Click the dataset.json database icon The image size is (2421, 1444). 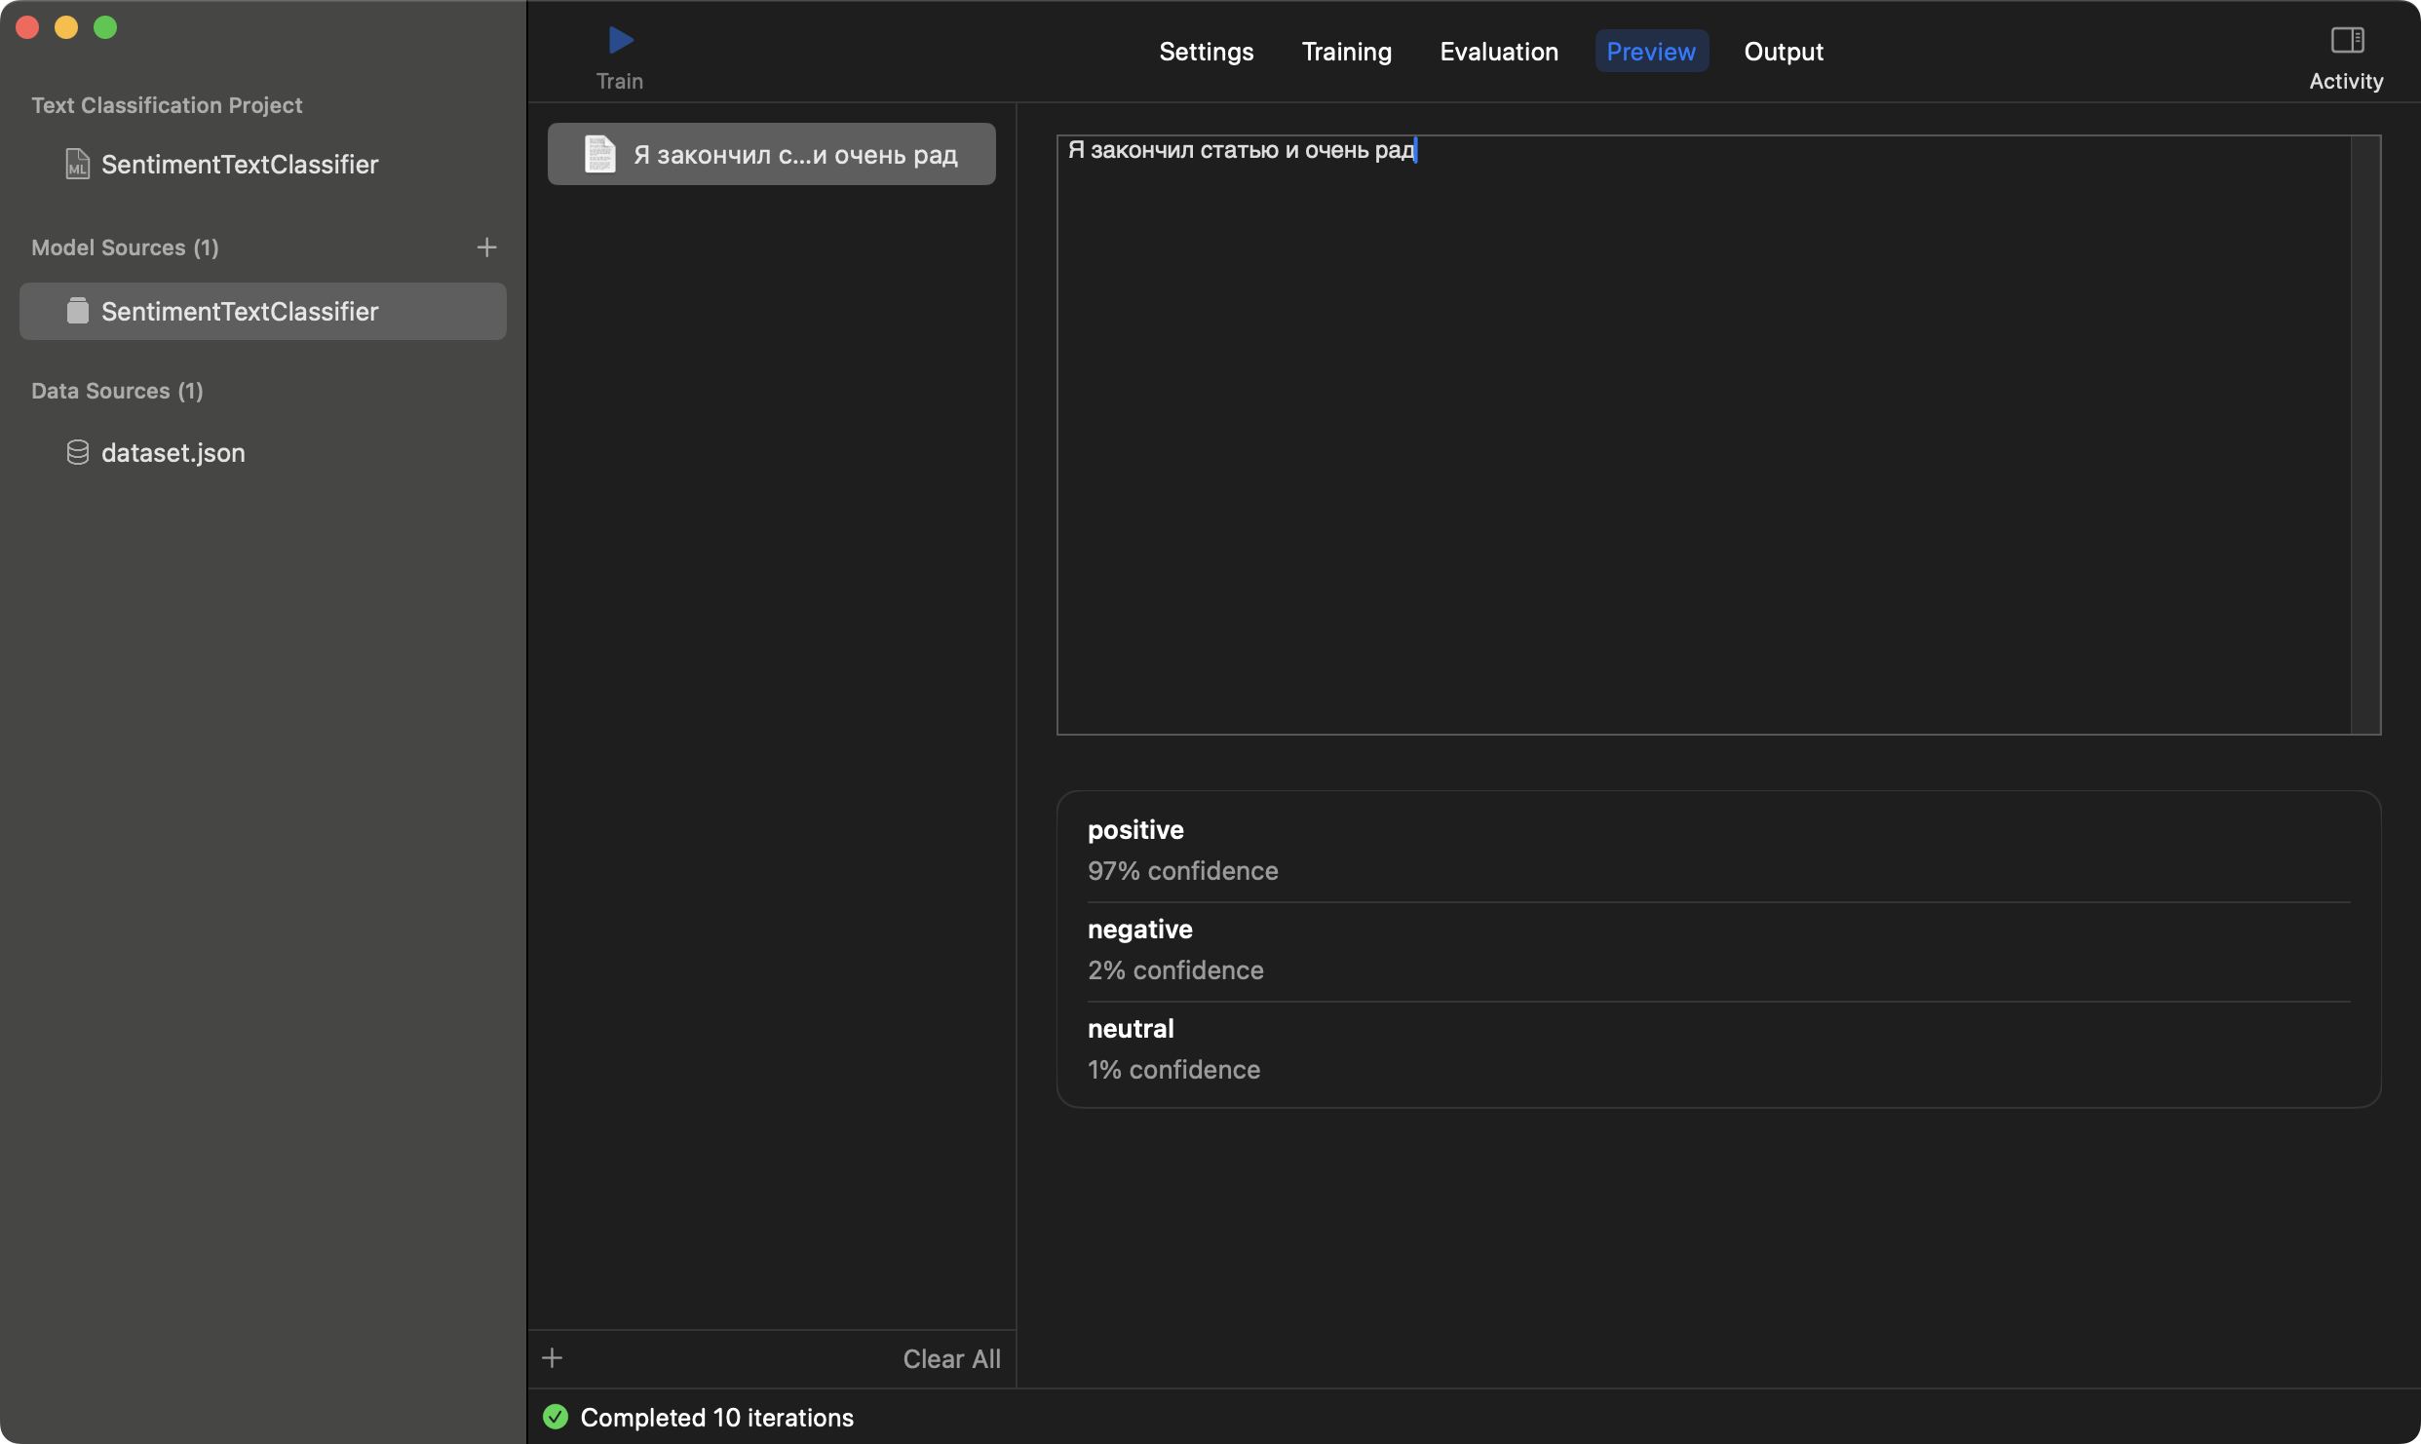(x=77, y=452)
